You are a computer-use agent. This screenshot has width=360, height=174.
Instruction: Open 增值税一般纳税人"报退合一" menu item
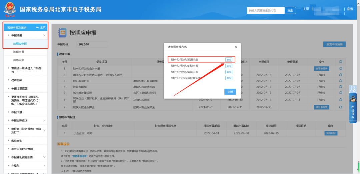(26, 70)
